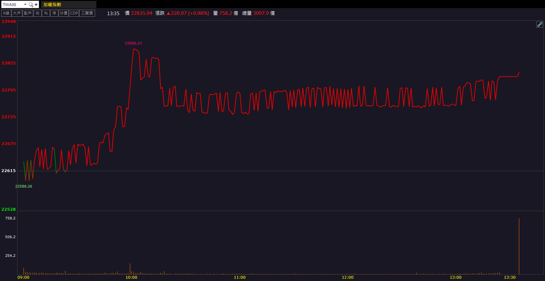Screen dimensions: 545x281
Task: Enable the 三關價 price levels button
Action: [87, 13]
